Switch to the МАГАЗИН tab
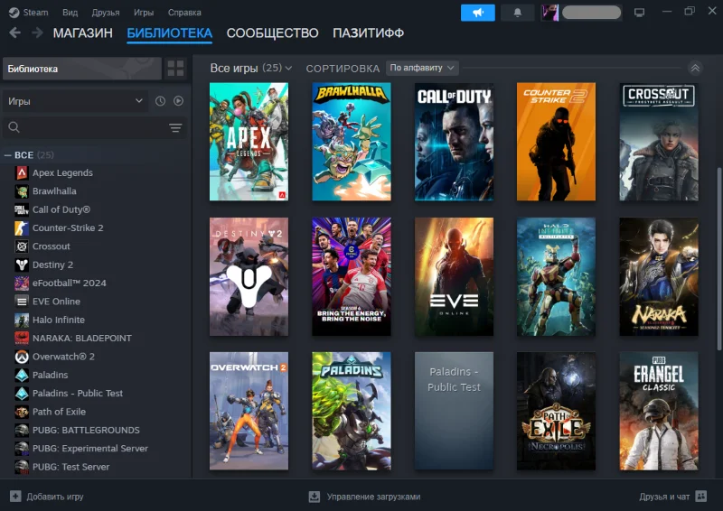 coord(82,33)
